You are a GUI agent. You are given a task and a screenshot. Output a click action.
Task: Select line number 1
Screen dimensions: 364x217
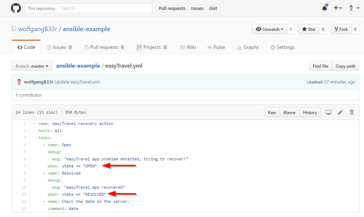(x=25, y=124)
